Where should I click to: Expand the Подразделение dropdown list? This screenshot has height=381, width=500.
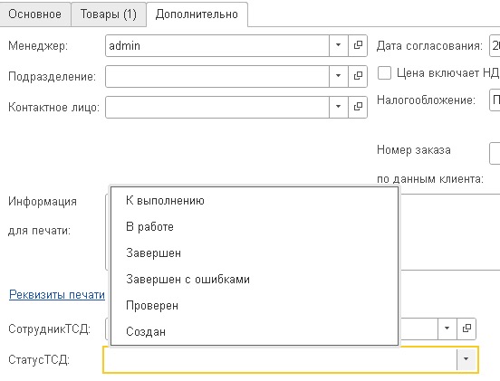[339, 76]
